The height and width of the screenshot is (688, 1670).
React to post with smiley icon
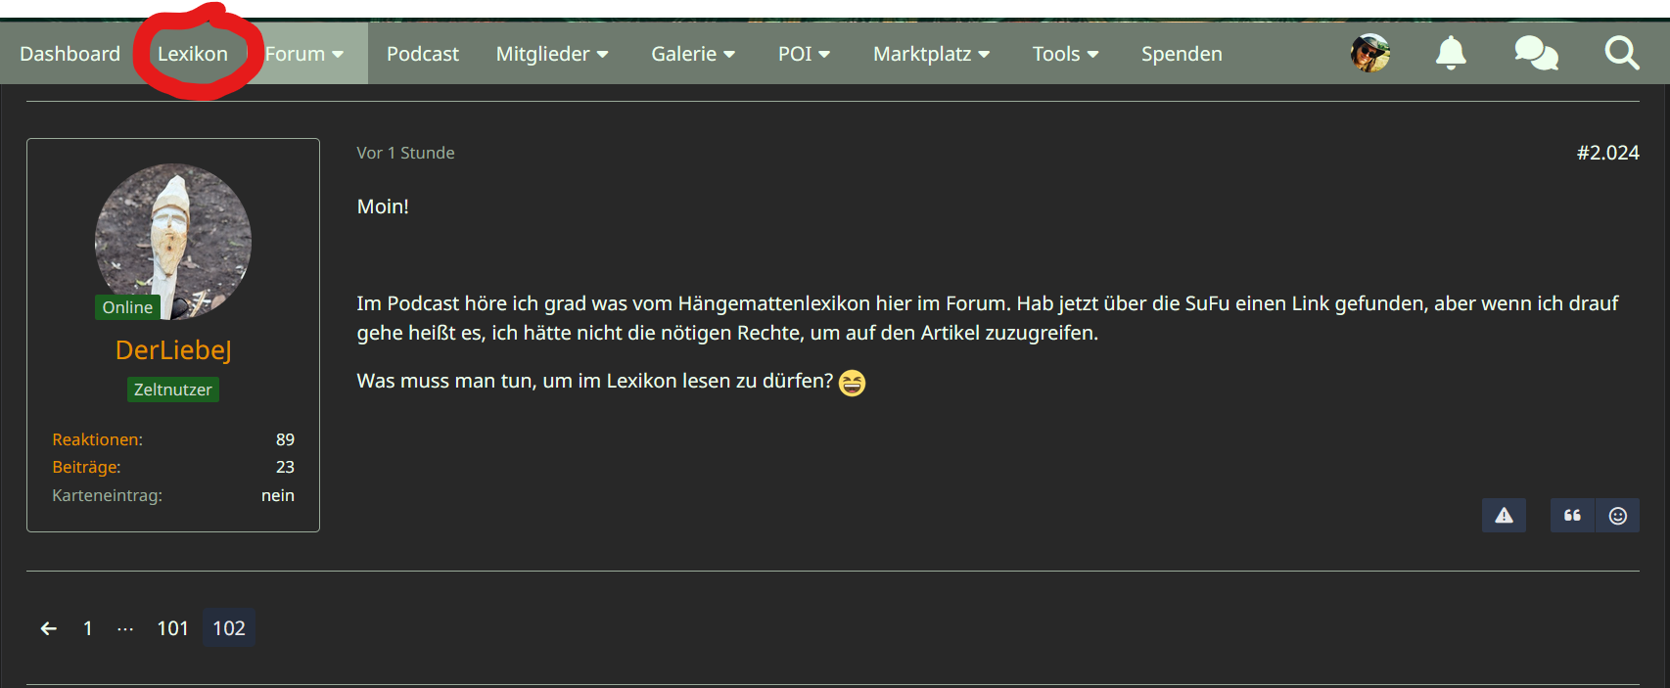[x=1618, y=515]
